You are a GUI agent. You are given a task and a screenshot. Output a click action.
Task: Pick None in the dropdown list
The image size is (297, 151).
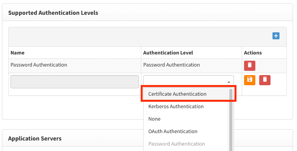[186, 119]
